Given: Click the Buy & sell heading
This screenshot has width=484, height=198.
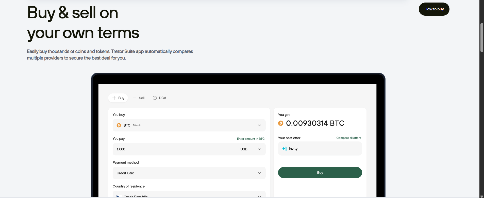Looking at the screenshot, I should tap(83, 23).
